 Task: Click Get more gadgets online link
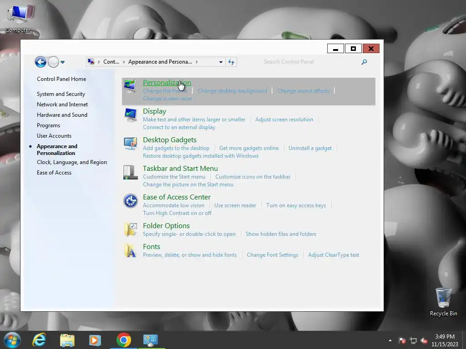coord(249,148)
